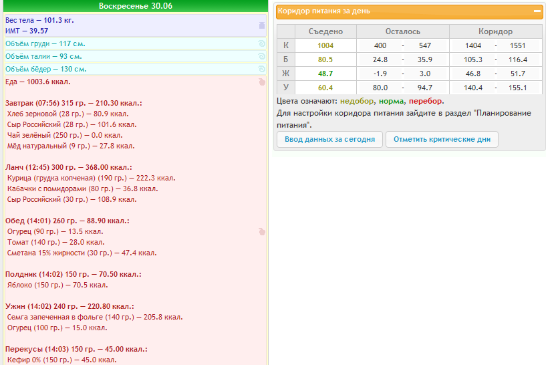558x365 pixels.
Task: Click the weight scale icon in body weight row
Action: (x=262, y=25)
